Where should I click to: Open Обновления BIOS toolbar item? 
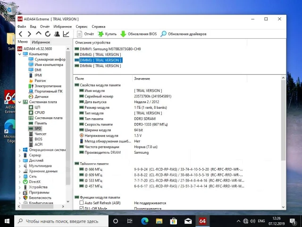pyautogui.click(x=138, y=34)
